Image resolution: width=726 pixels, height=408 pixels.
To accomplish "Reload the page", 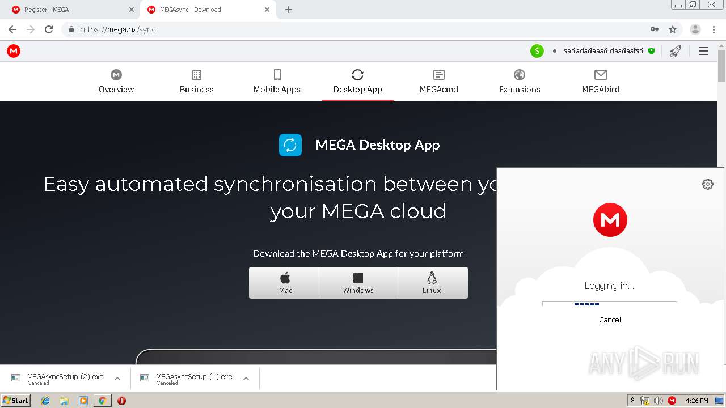I will (49, 29).
